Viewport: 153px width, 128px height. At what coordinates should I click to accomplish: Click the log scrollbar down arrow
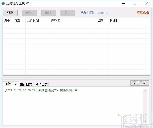point(145,121)
